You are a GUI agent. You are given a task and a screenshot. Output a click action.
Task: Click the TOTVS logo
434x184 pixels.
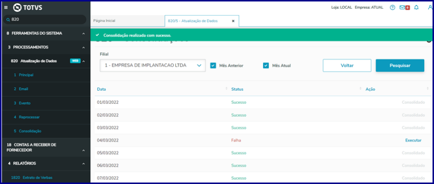28,7
